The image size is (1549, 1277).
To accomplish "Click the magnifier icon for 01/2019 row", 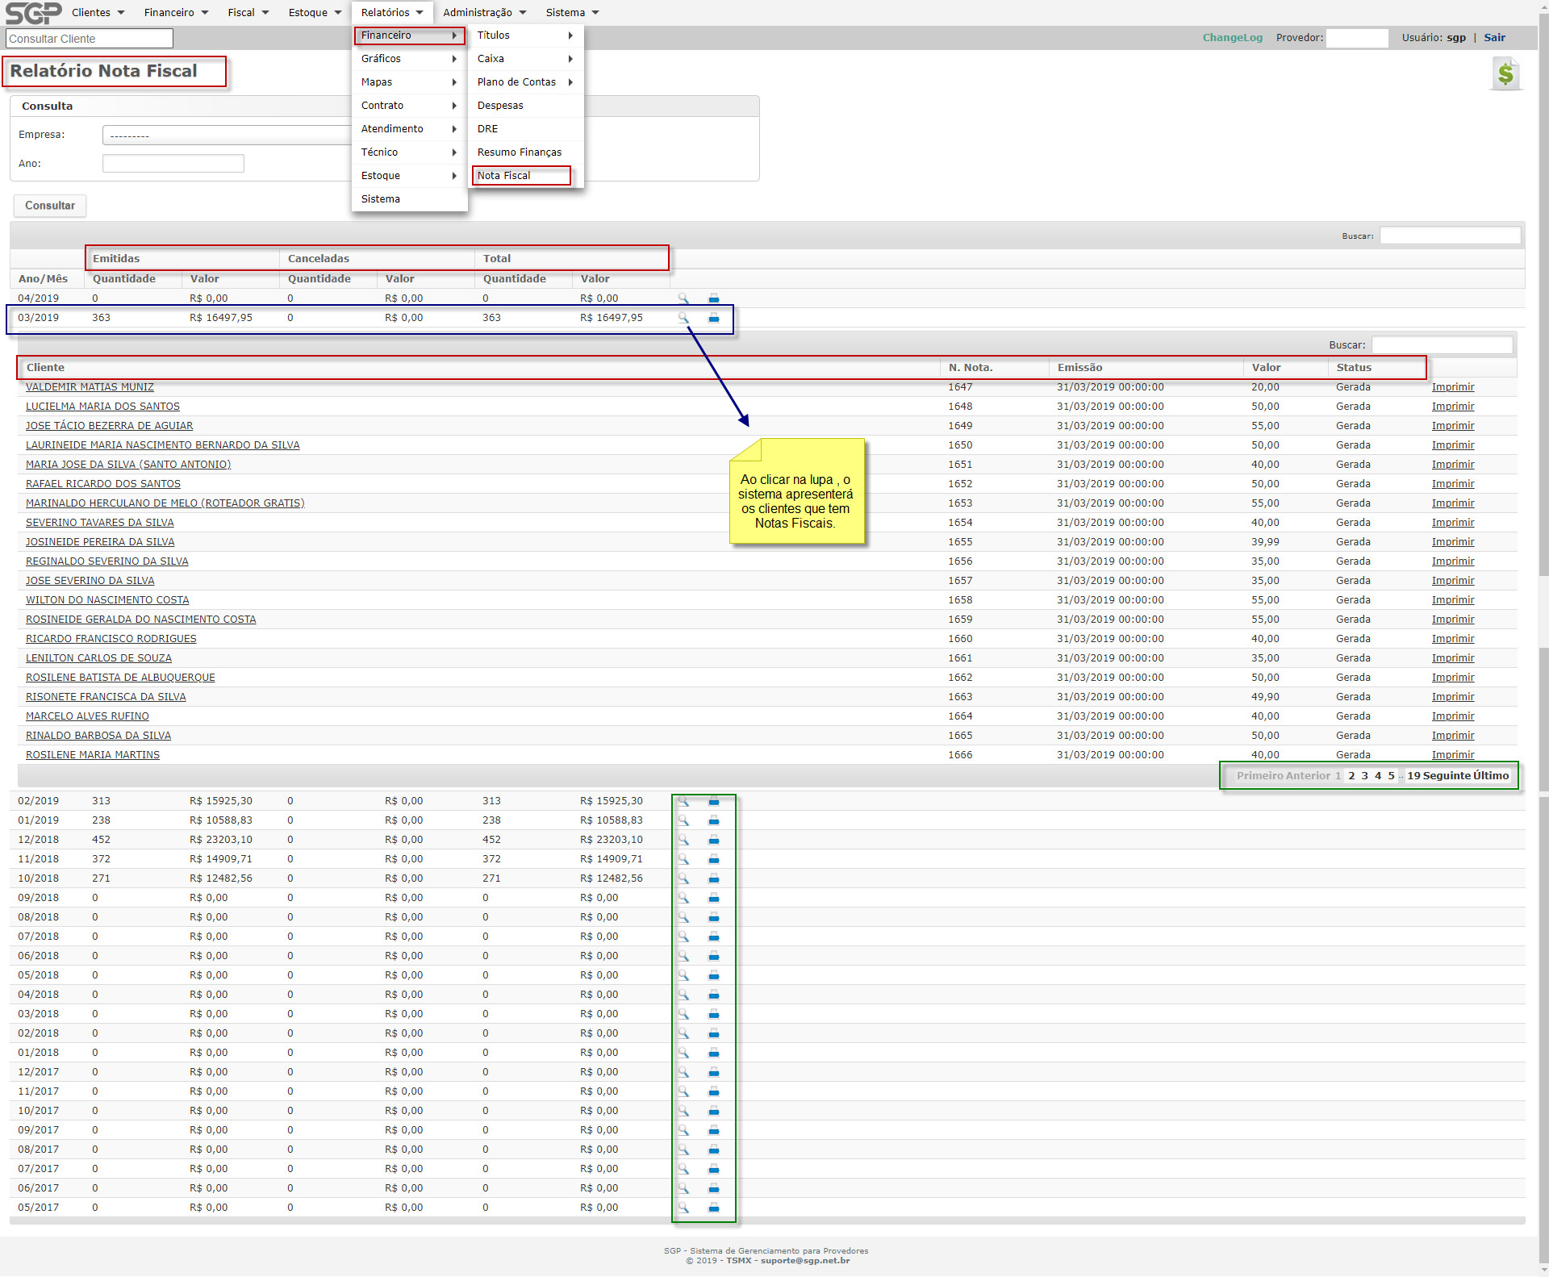I will [x=683, y=820].
